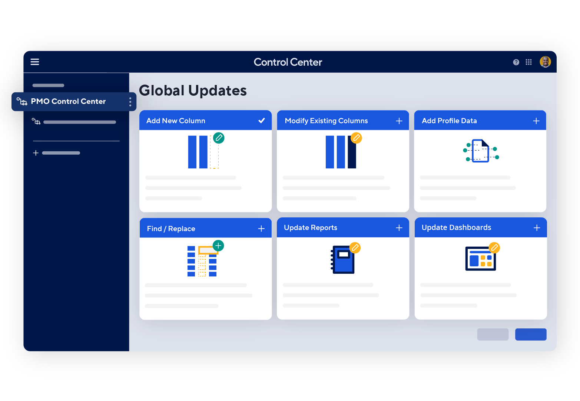Enable the Modify Existing Columns update
This screenshot has width=580, height=401.
pos(399,121)
